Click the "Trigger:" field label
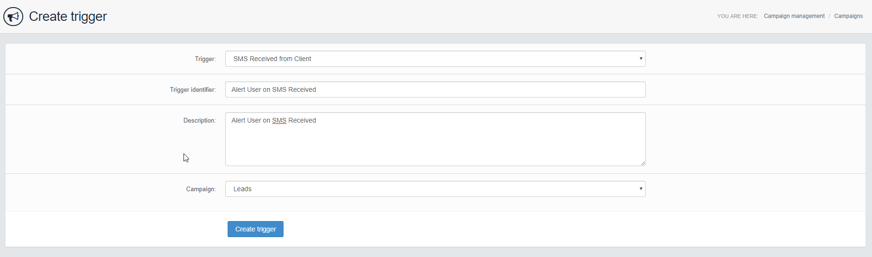 click(205, 59)
